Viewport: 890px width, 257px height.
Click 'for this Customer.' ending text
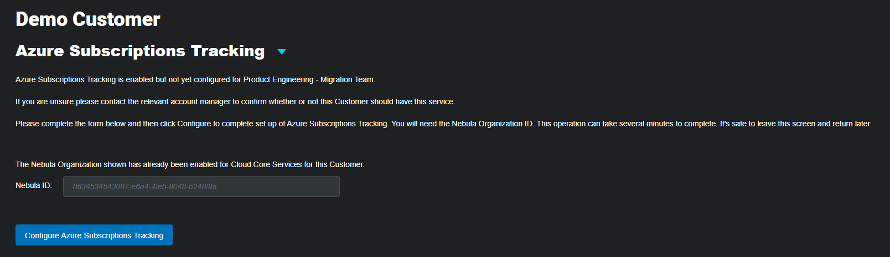click(x=334, y=164)
